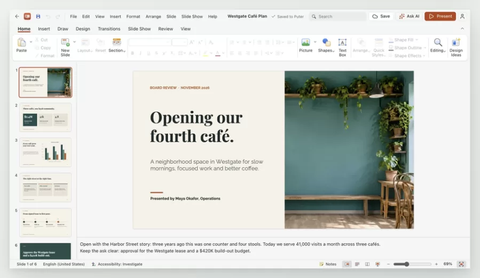
Task: Click the Ask AI sparkle button
Action: [410, 17]
